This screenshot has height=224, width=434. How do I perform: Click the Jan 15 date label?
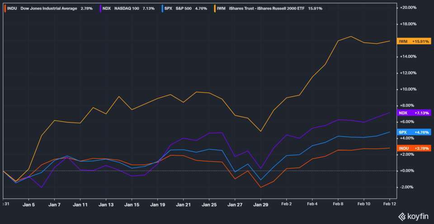pos(132,205)
